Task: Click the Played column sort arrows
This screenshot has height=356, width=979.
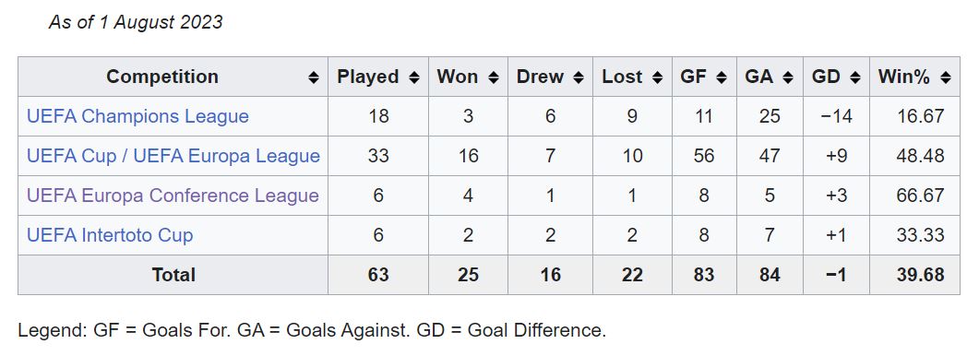Action: click(414, 77)
